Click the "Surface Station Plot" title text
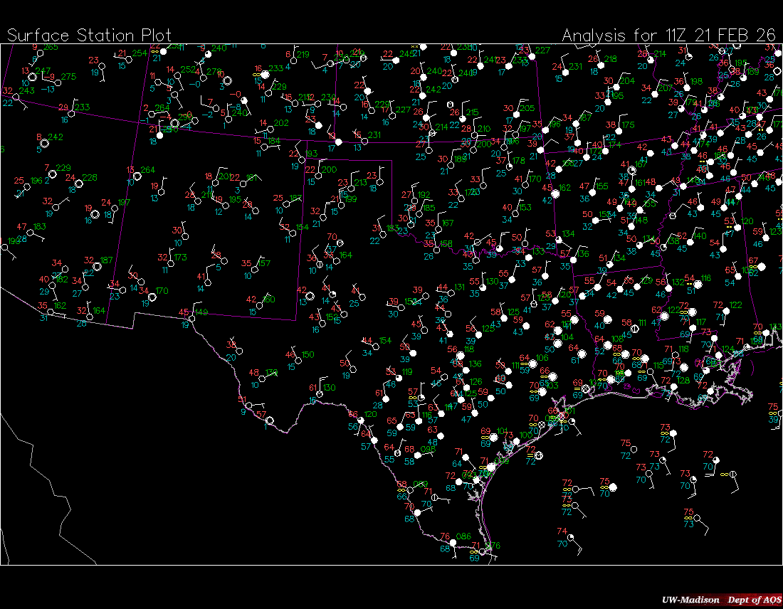This screenshot has width=783, height=609. pyautogui.click(x=89, y=36)
